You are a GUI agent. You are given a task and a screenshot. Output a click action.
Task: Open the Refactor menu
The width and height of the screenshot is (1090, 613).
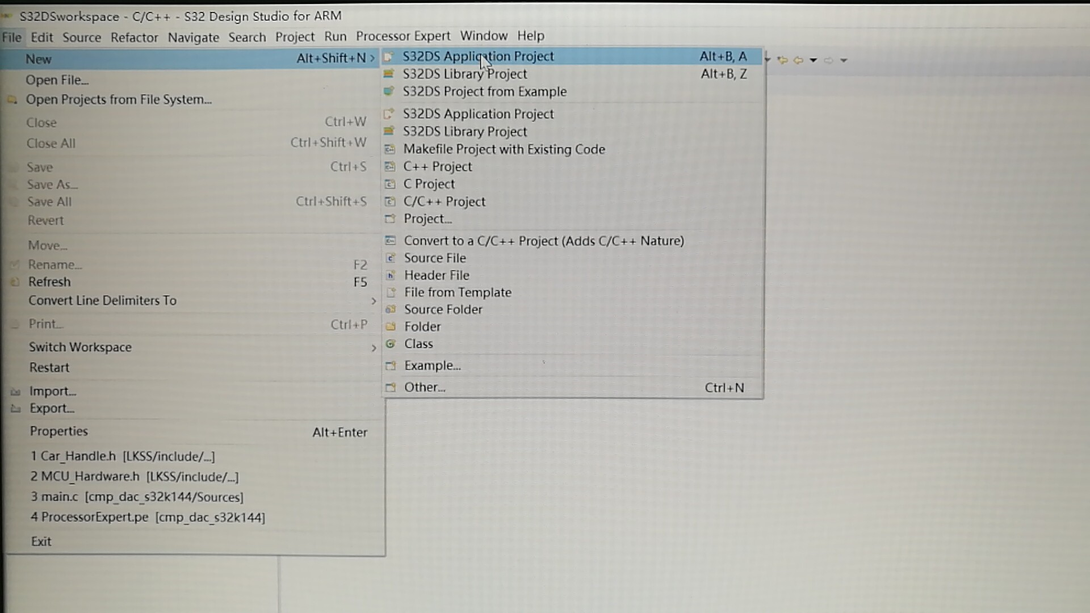click(134, 37)
